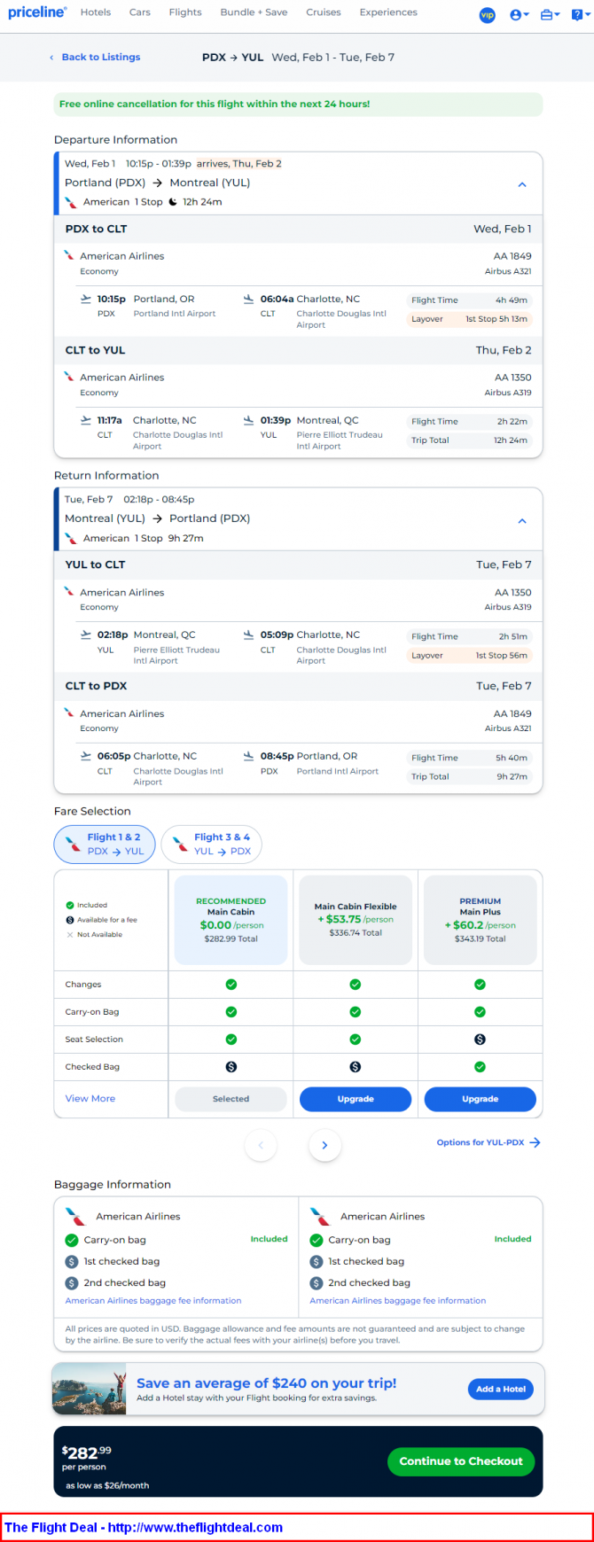Click the Add a Hotel button
594x1542 pixels.
[x=500, y=1389]
